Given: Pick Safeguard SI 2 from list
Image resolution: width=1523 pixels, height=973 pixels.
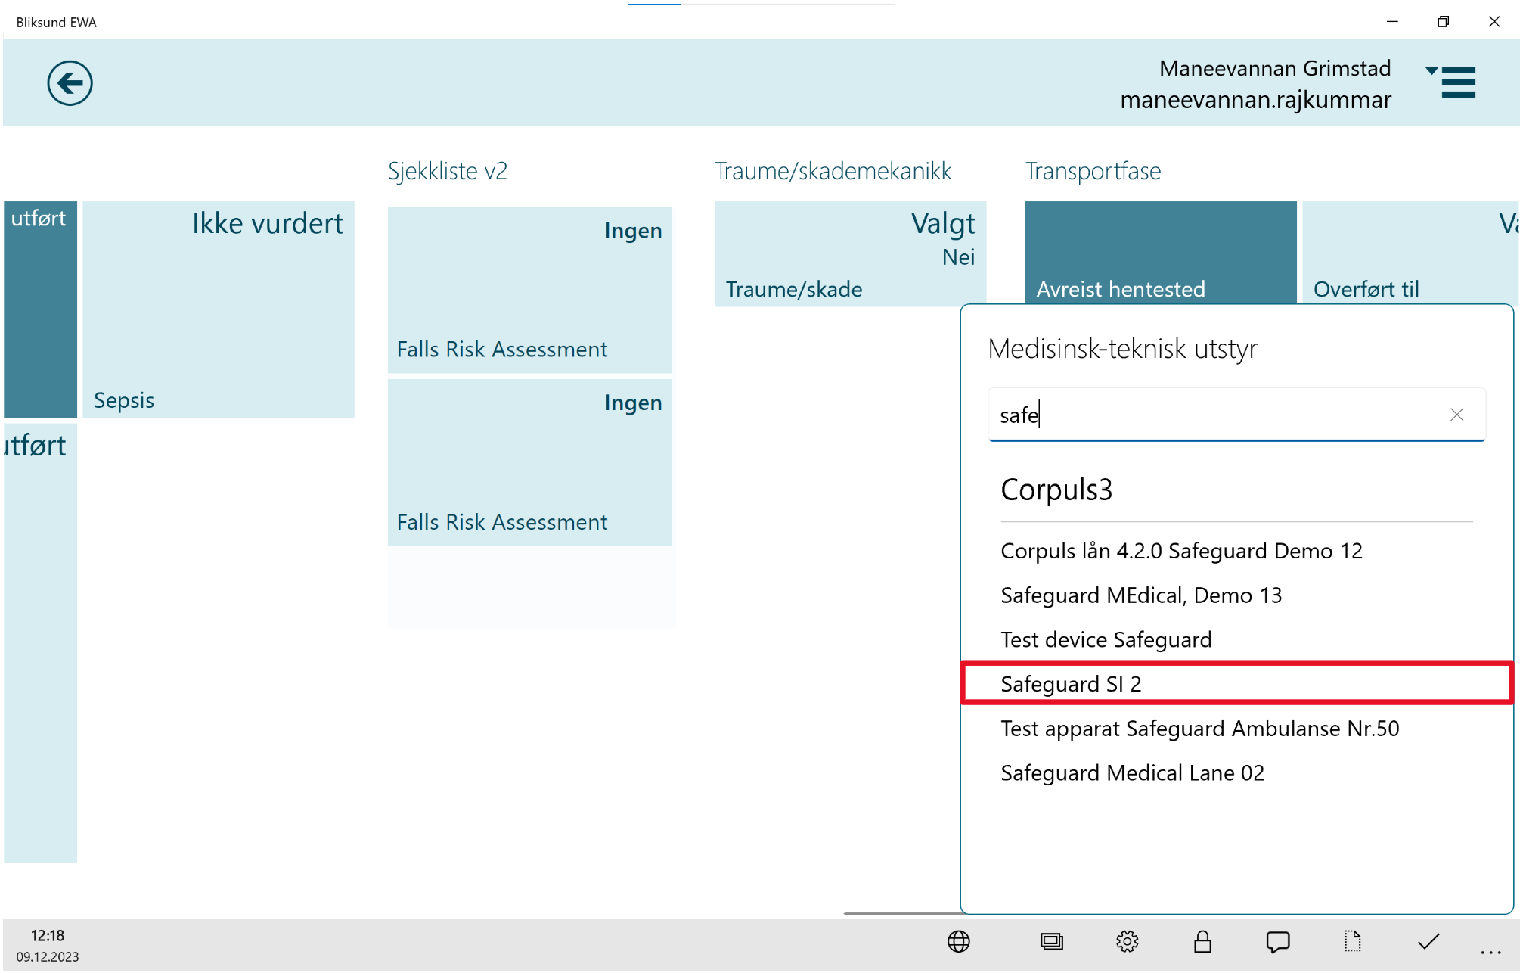Looking at the screenshot, I should (x=1236, y=684).
